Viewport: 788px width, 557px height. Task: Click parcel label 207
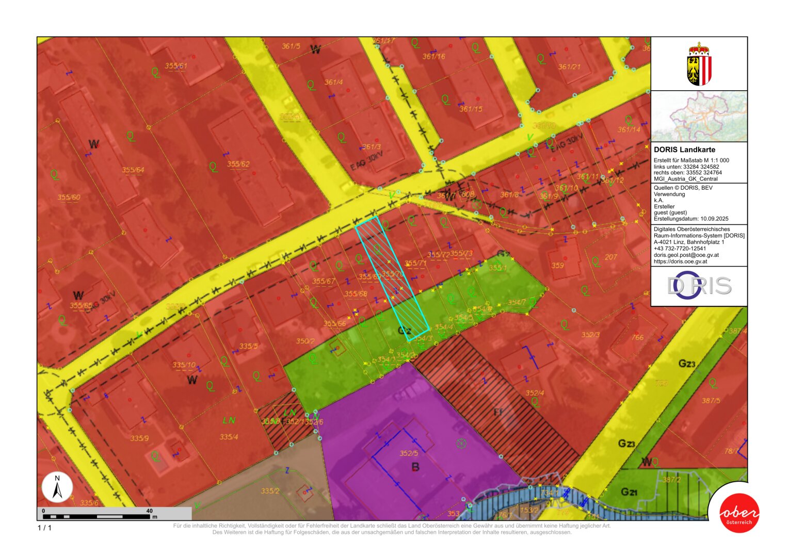click(x=610, y=256)
